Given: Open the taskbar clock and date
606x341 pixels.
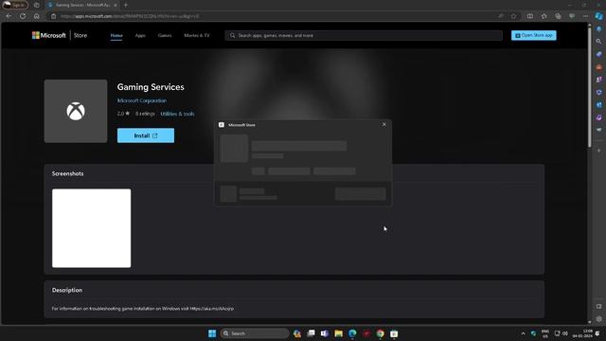Looking at the screenshot, I should point(582,333).
